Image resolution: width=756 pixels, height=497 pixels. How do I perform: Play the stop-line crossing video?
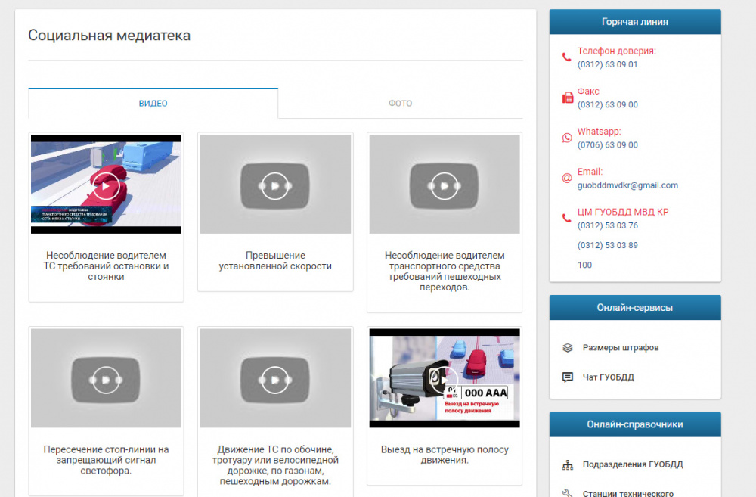106,378
